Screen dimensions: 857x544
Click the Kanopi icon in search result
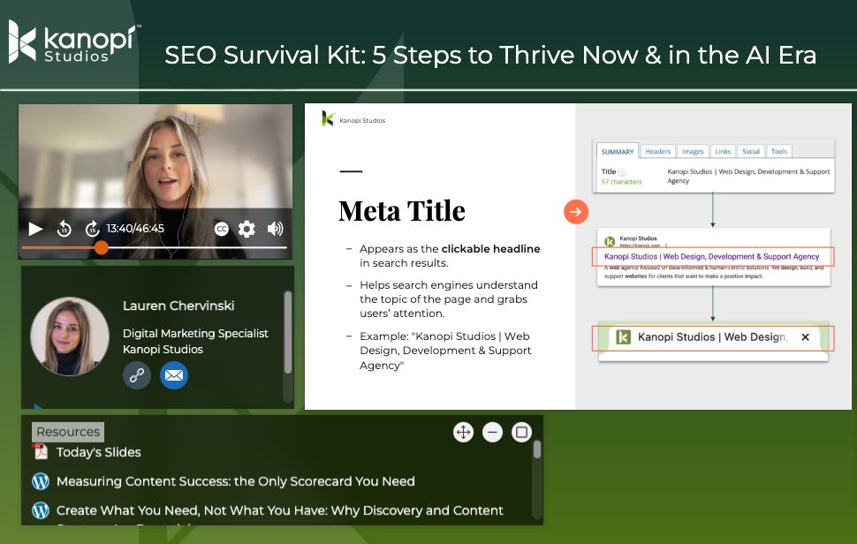point(610,241)
